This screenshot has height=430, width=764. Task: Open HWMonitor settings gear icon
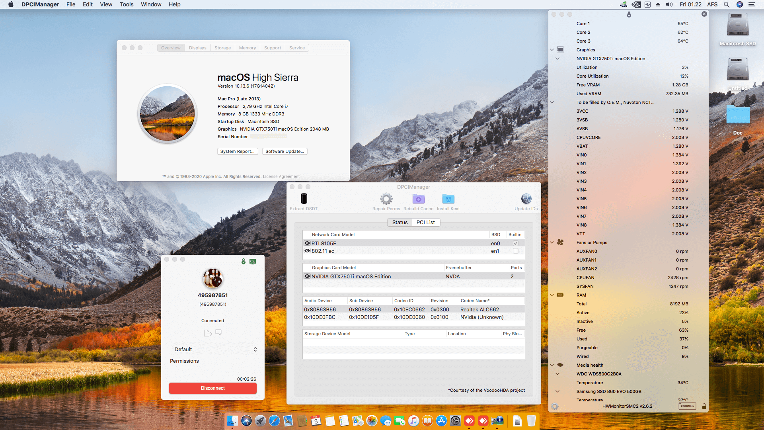555,407
